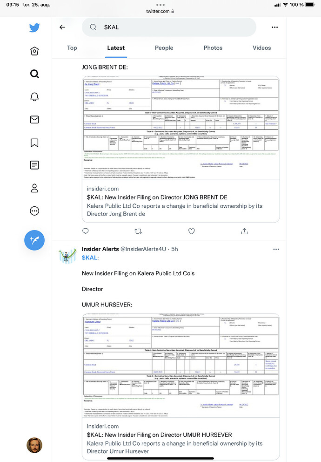Open Messages envelope icon
The height and width of the screenshot is (462, 321).
click(34, 119)
